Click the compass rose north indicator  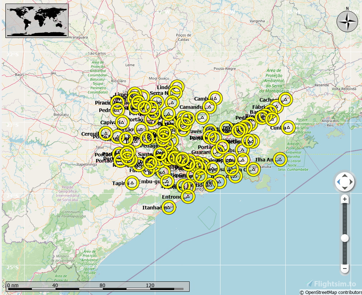pyautogui.click(x=347, y=21)
